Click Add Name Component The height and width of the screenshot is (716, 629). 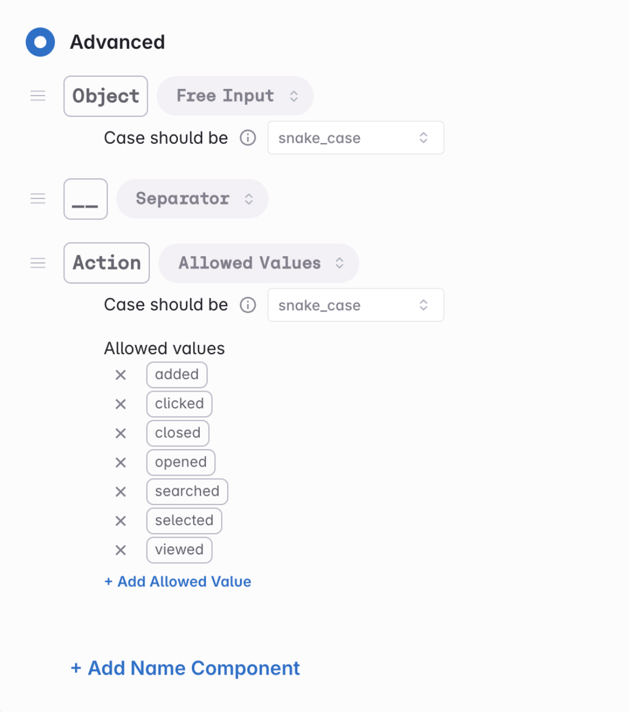185,668
